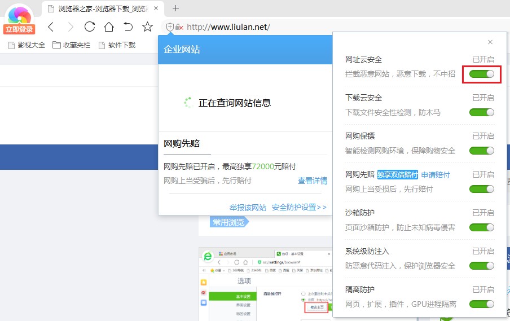Close the security settings panel
This screenshot has height=321, width=510.
[x=490, y=42]
